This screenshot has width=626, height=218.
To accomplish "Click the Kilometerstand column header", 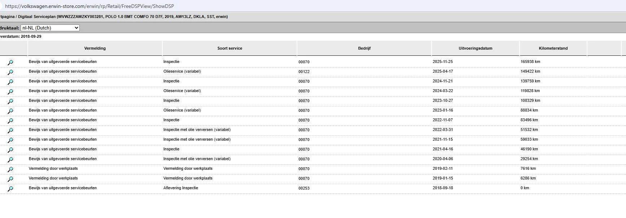I will [553, 48].
